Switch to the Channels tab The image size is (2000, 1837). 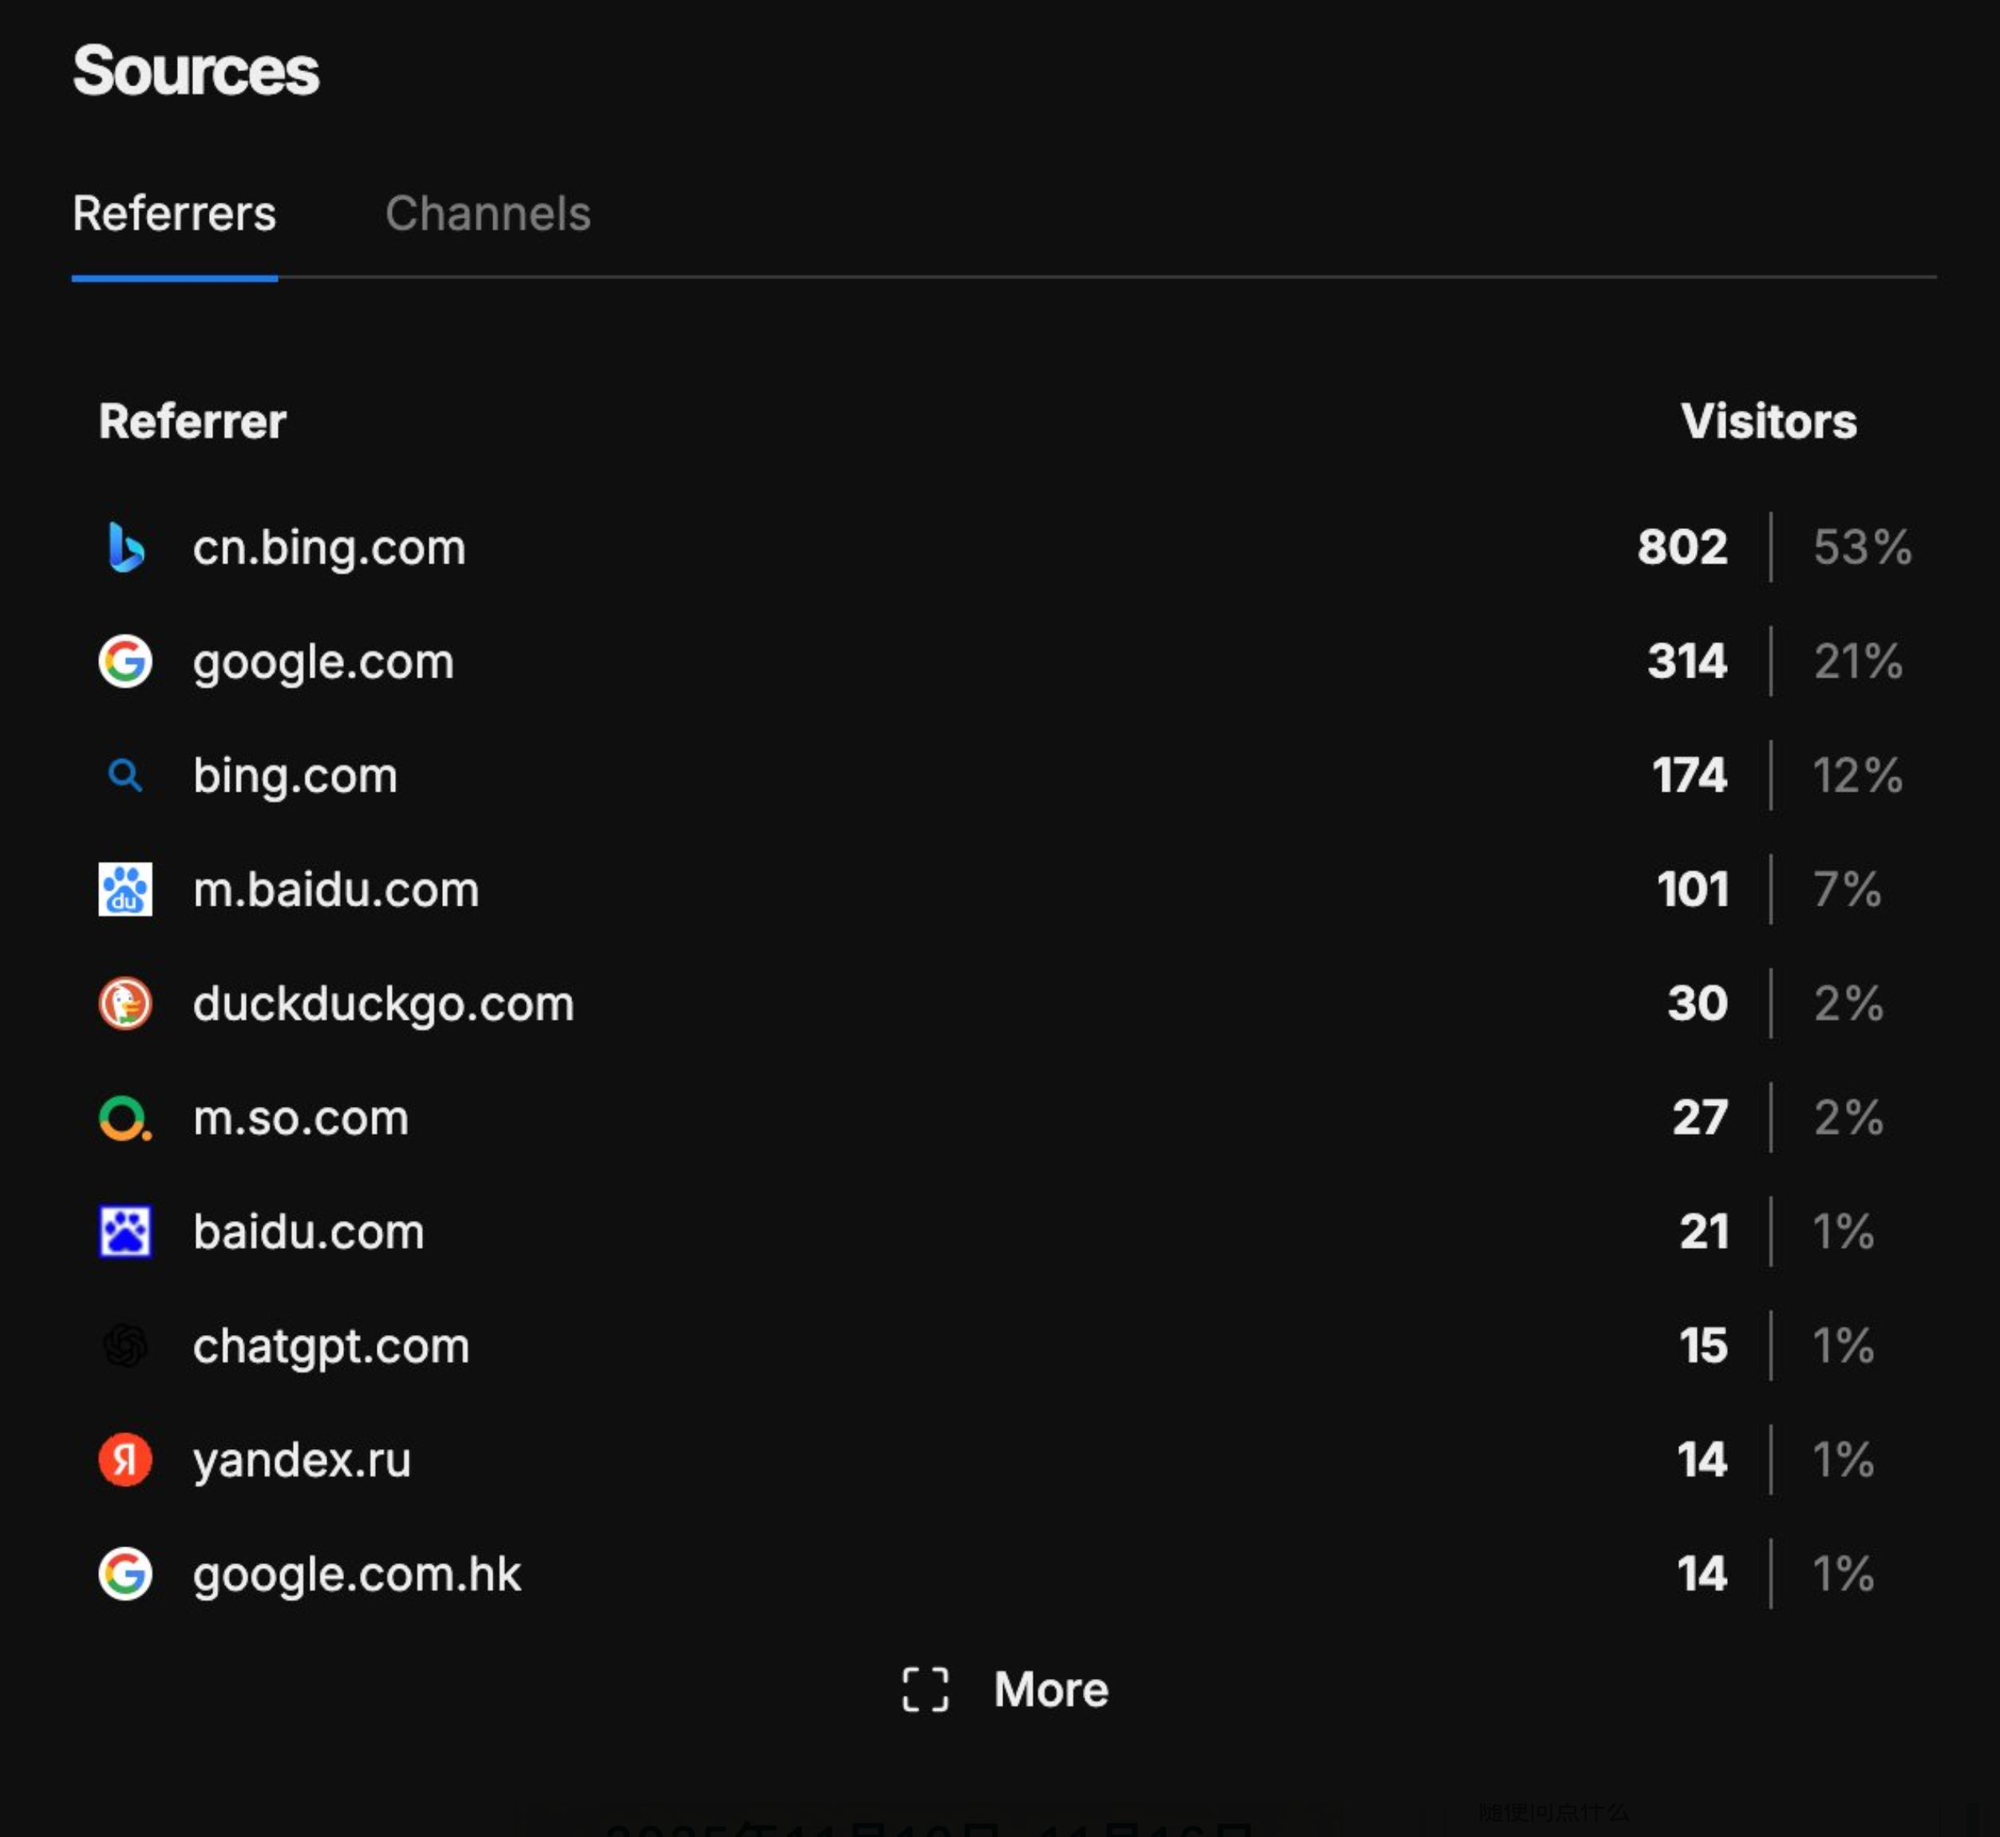click(x=487, y=214)
